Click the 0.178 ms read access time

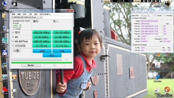tap(42, 46)
